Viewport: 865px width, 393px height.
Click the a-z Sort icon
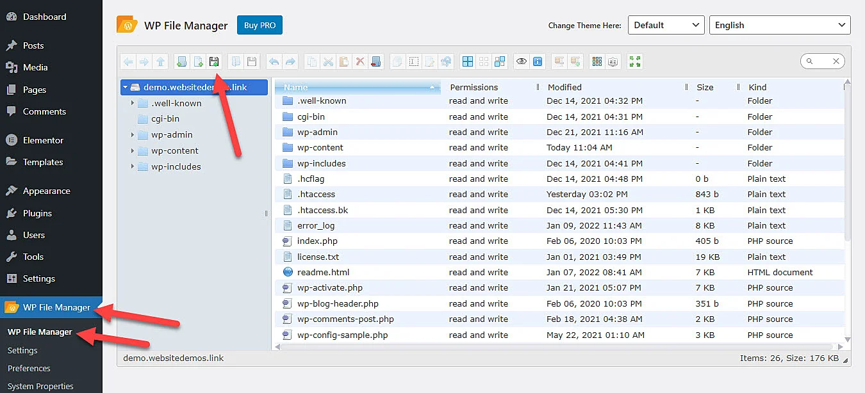613,61
